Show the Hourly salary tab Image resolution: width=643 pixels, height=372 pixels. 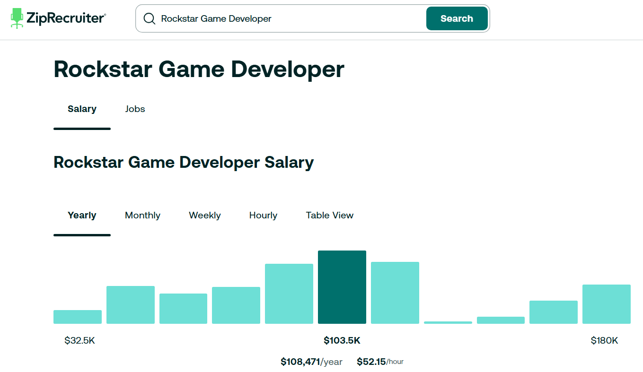(263, 216)
